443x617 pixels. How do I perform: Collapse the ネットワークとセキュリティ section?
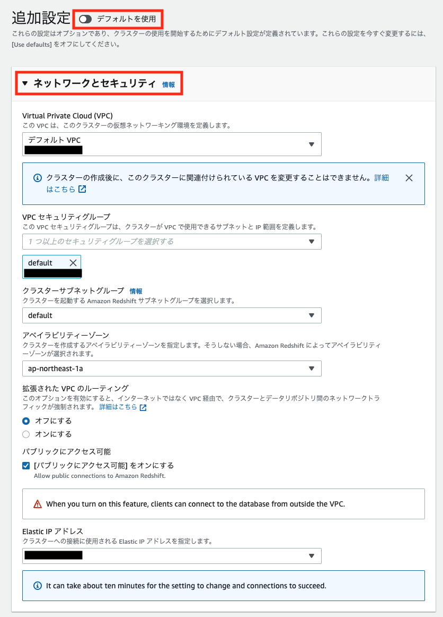point(25,82)
